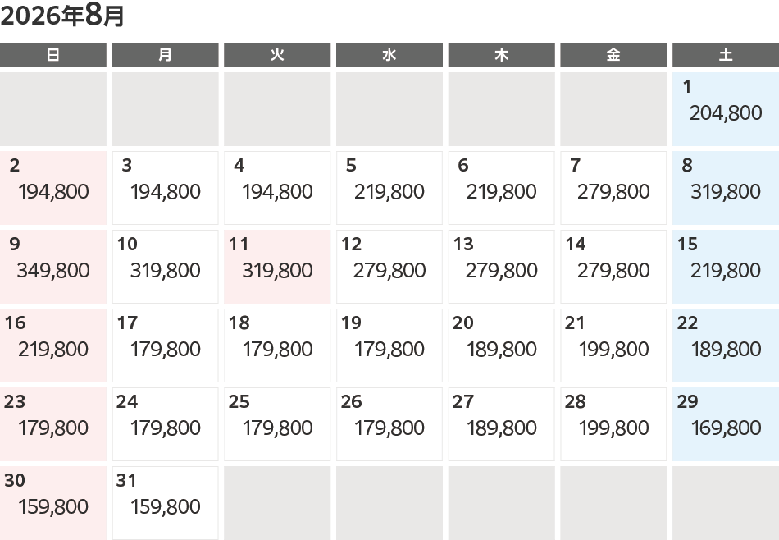This screenshot has width=779, height=540.
Task: Select August 1 priced 204,800
Action: (x=725, y=109)
